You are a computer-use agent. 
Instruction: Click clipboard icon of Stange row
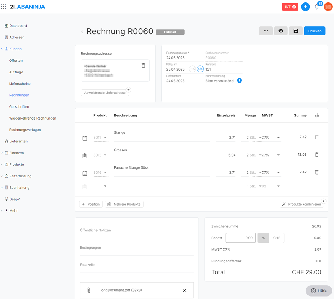(85, 138)
